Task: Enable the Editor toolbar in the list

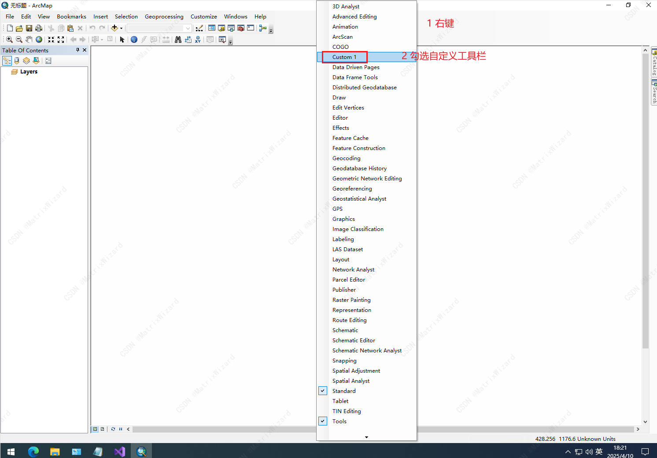Action: [366, 117]
